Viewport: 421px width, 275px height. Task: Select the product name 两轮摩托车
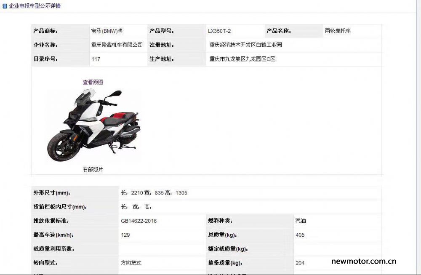pyautogui.click(x=338, y=31)
